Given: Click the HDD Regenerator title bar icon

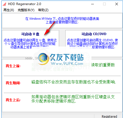Looking at the screenshot, I should 5,4.
